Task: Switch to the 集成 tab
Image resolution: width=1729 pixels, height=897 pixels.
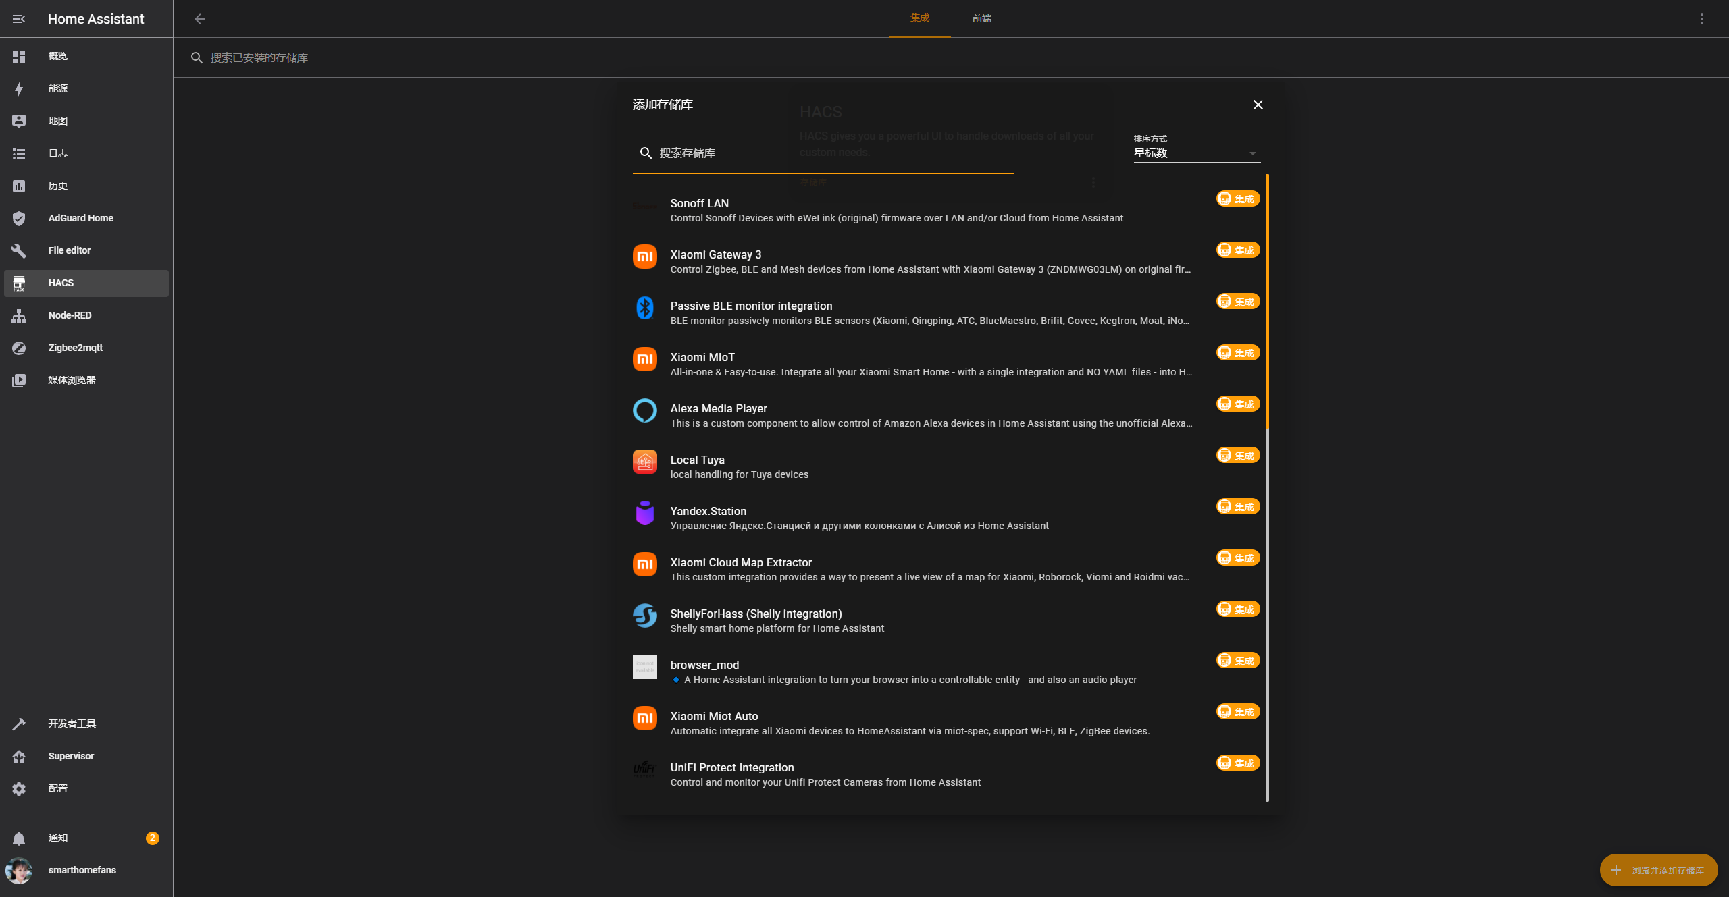Action: pos(920,18)
